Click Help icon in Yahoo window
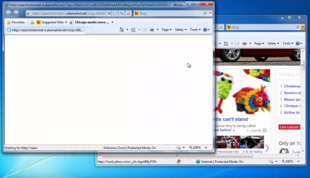The width and height of the screenshot is (310, 178). tap(298, 43)
